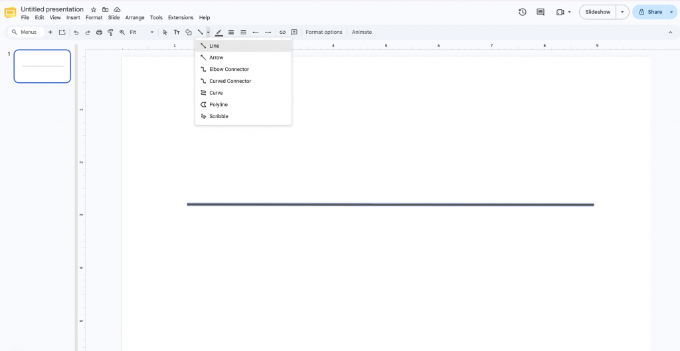The height and width of the screenshot is (351, 680).
Task: Choose Polyline from the dropdown
Action: pos(243,104)
